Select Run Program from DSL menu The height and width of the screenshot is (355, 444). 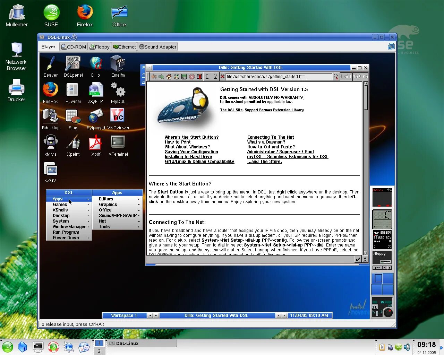pos(69,232)
